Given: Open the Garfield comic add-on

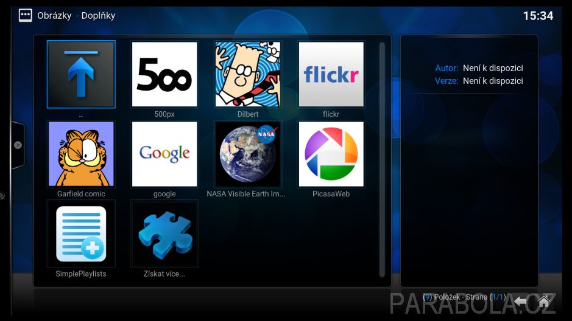Looking at the screenshot, I should [81, 154].
